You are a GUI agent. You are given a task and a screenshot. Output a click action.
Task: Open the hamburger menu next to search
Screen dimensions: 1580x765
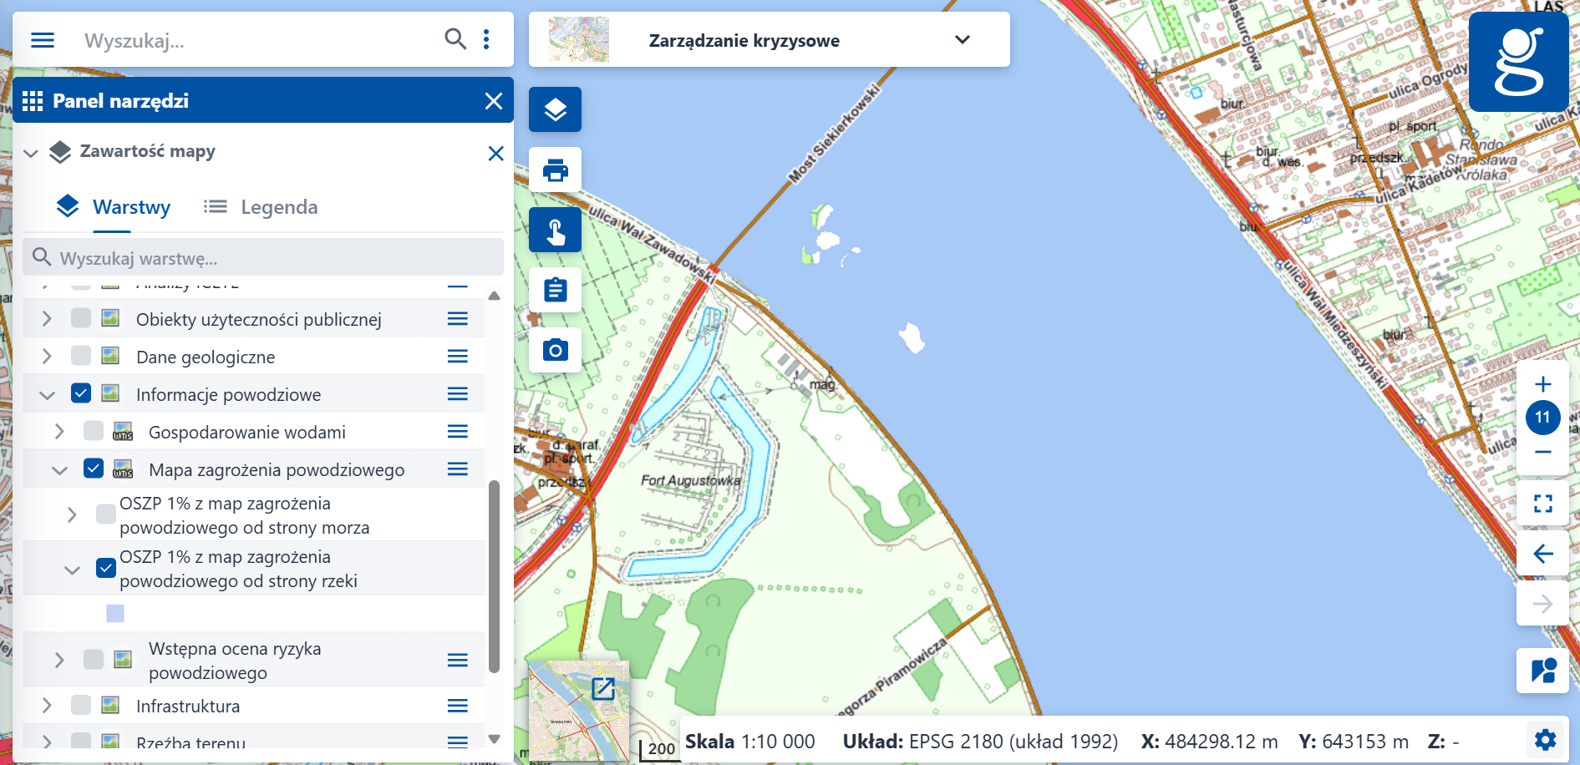tap(42, 39)
